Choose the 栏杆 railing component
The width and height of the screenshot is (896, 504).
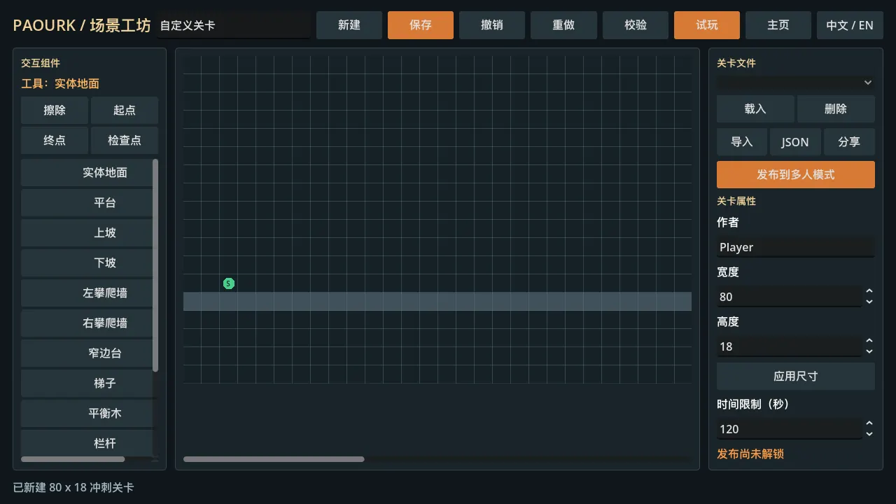[87, 443]
